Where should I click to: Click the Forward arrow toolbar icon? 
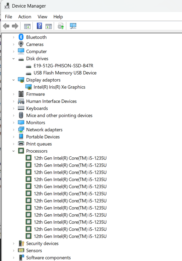(x=15, y=26)
